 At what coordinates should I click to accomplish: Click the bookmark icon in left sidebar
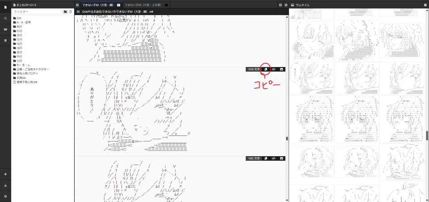pyautogui.click(x=5, y=40)
